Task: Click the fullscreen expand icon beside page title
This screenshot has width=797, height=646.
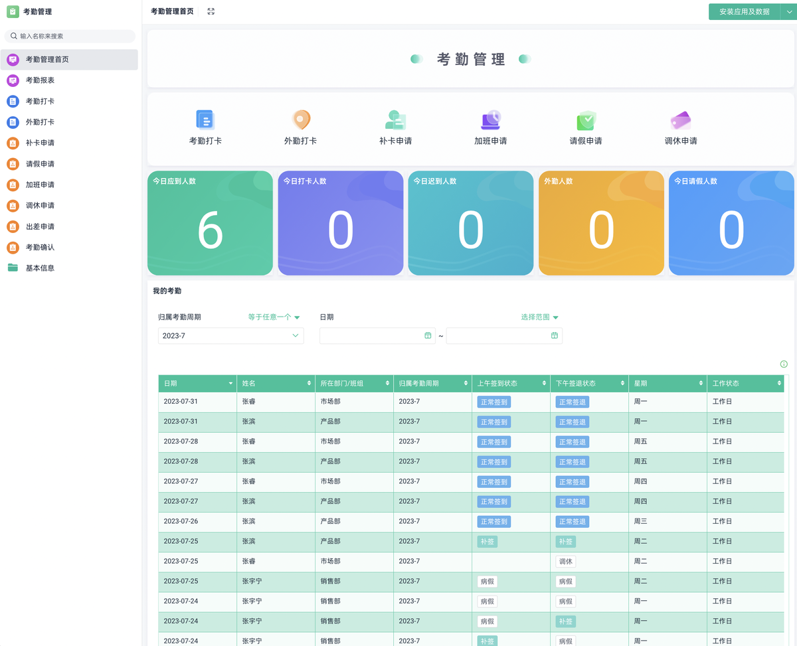Action: 211,11
